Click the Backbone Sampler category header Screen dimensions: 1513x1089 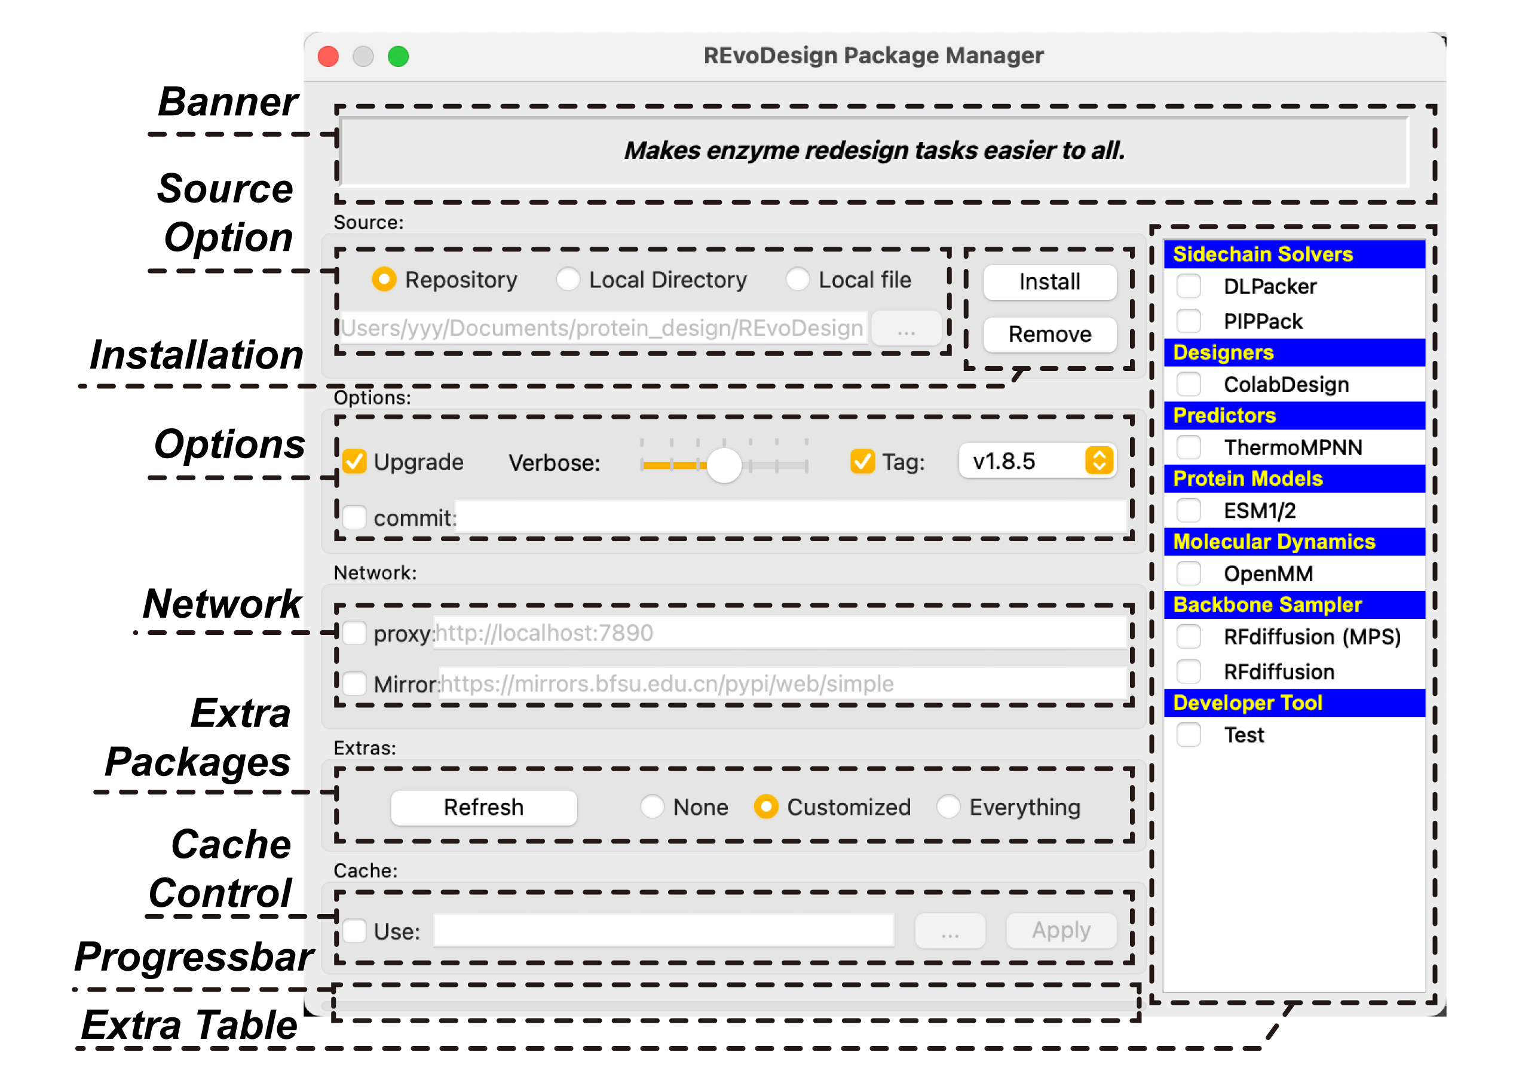[1294, 605]
